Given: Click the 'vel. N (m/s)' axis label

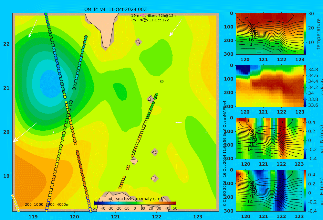Looking at the screenshot, I should pyautogui.click(x=321, y=139).
